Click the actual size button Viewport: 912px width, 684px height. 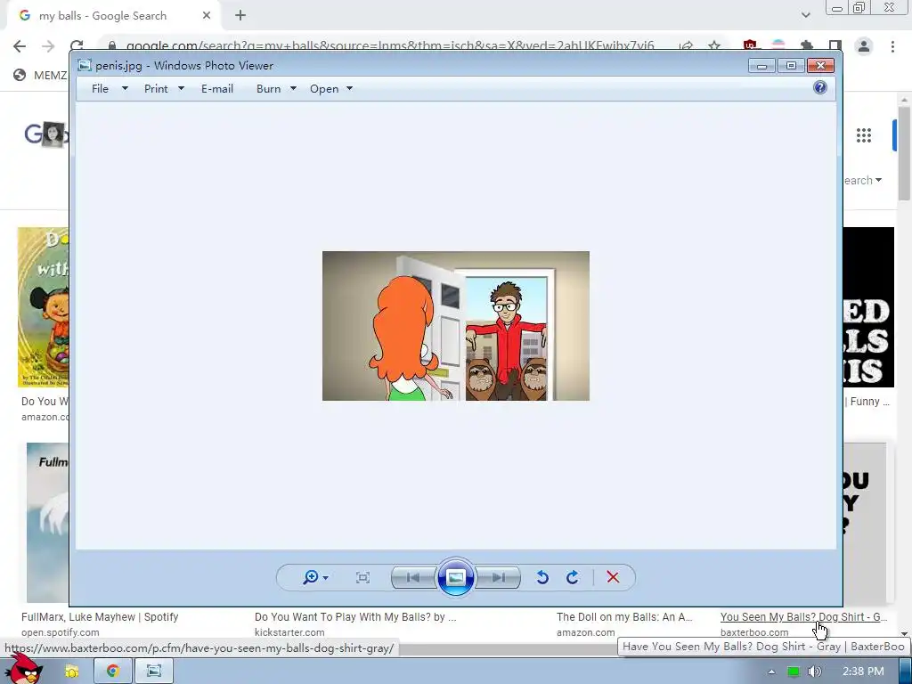click(x=363, y=577)
